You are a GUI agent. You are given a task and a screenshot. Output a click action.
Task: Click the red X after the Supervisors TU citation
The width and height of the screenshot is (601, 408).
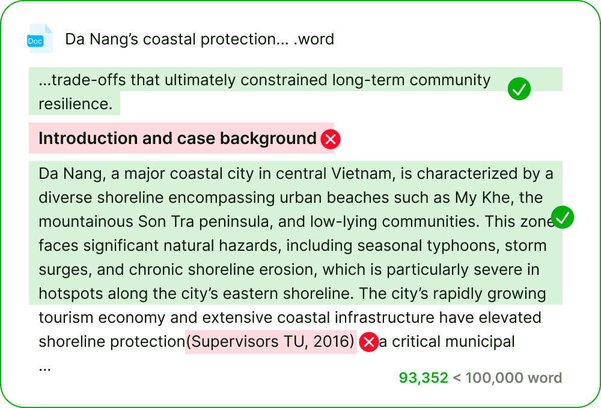(368, 343)
